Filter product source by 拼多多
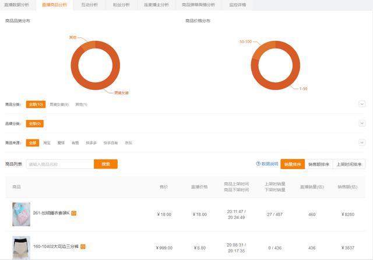The height and width of the screenshot is (260, 373). click(91, 143)
